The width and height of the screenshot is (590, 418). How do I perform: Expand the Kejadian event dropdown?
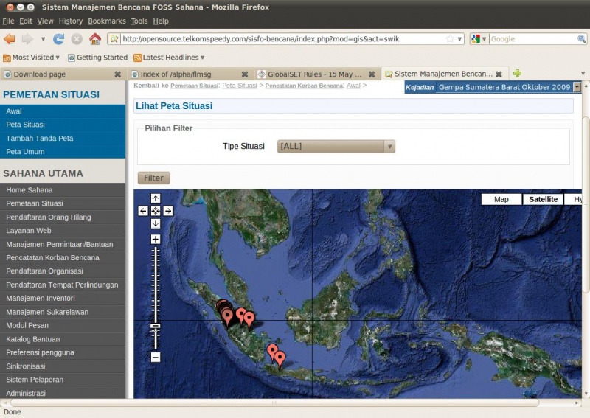[577, 87]
